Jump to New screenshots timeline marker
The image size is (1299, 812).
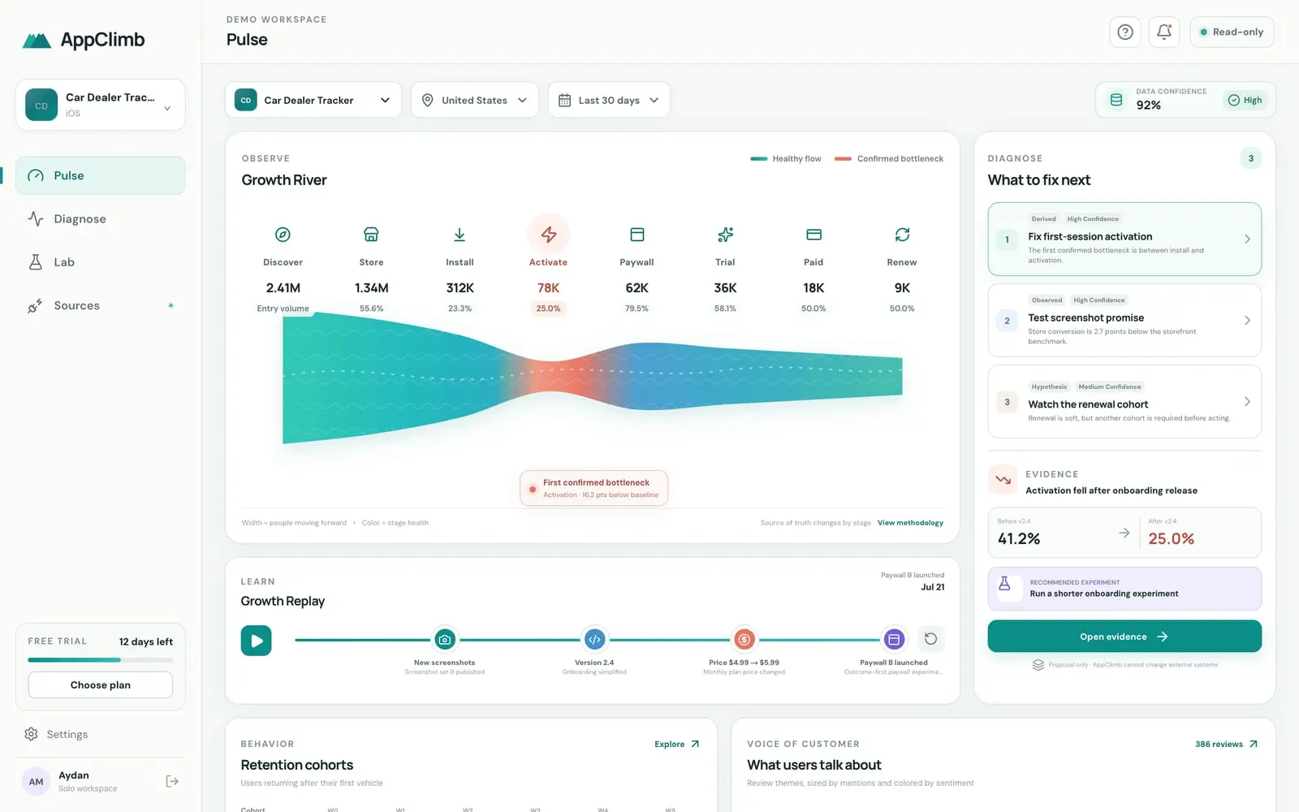[x=445, y=640]
